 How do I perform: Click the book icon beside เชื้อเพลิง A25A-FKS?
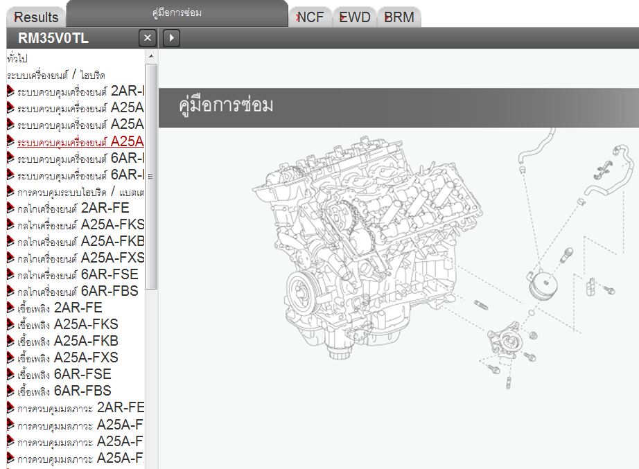[10, 324]
